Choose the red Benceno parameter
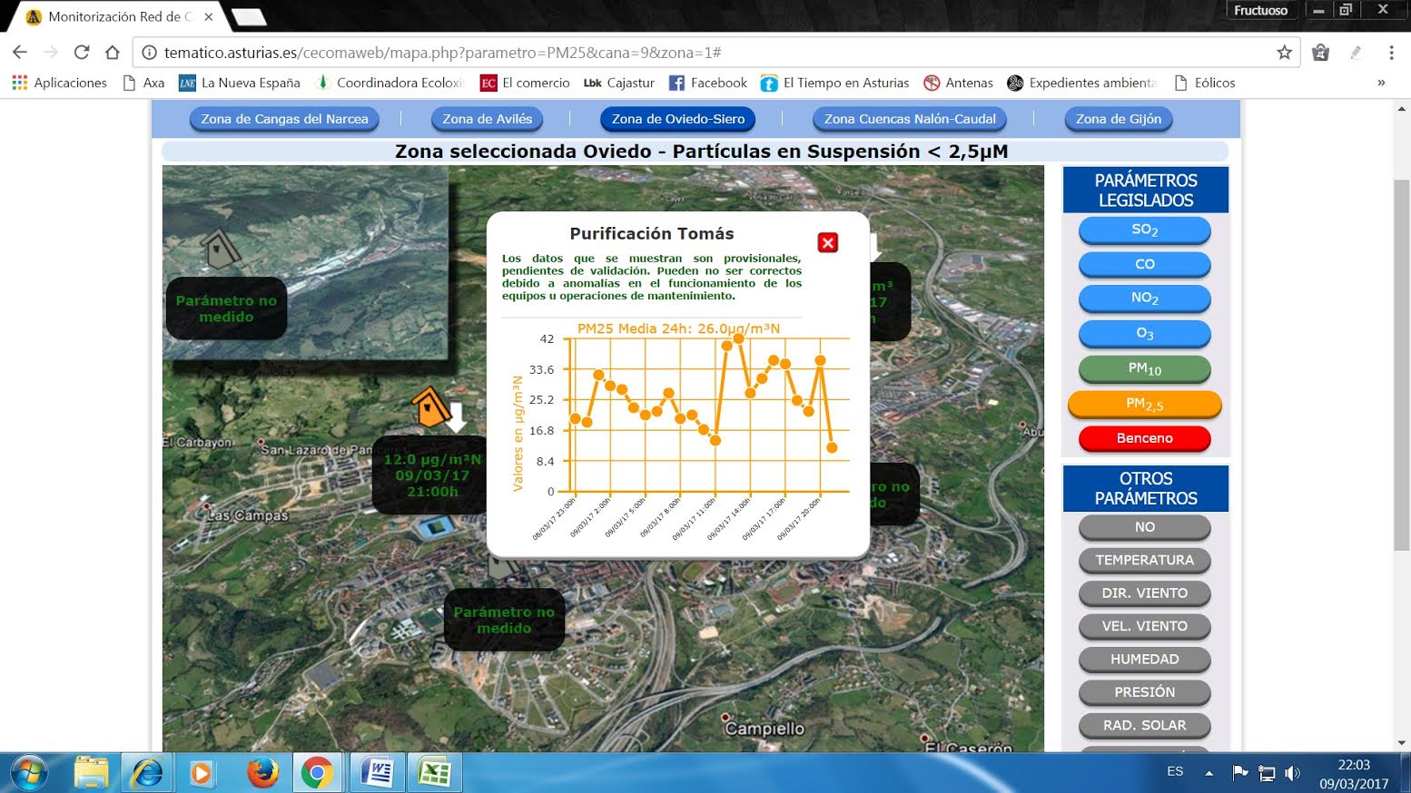 [1144, 438]
